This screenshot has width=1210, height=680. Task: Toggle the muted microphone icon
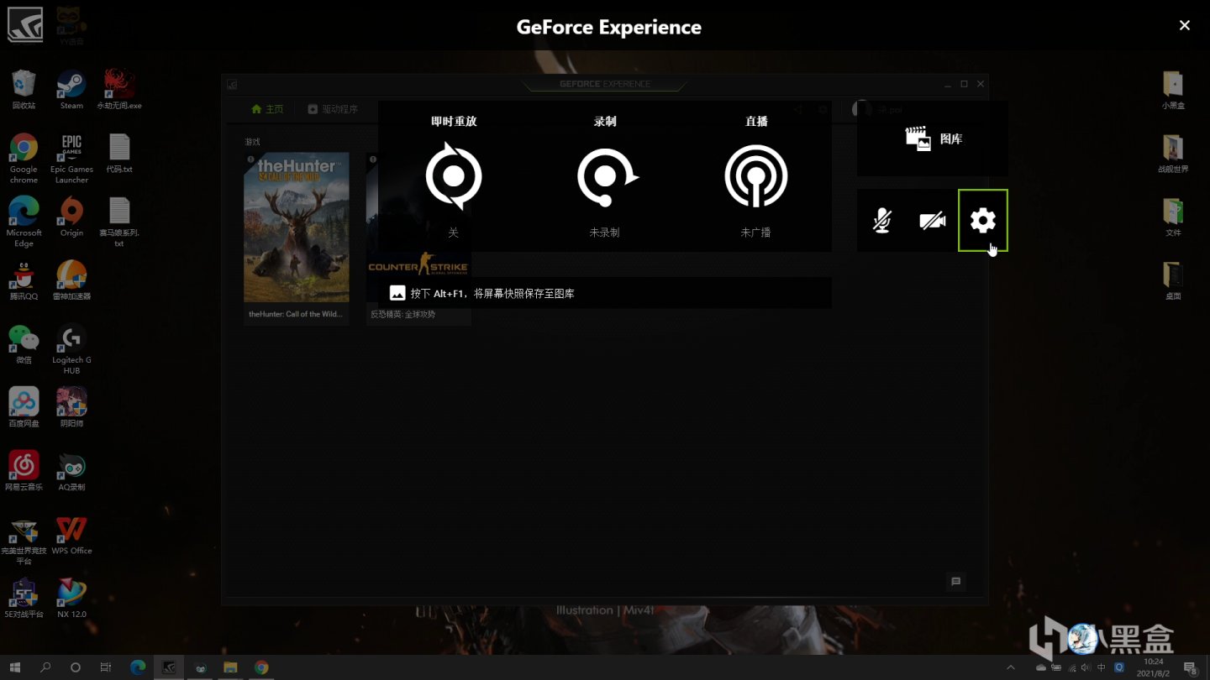881,221
